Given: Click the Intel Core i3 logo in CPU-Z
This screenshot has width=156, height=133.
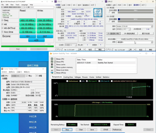Looking at the screenshot, I should click(98, 13).
